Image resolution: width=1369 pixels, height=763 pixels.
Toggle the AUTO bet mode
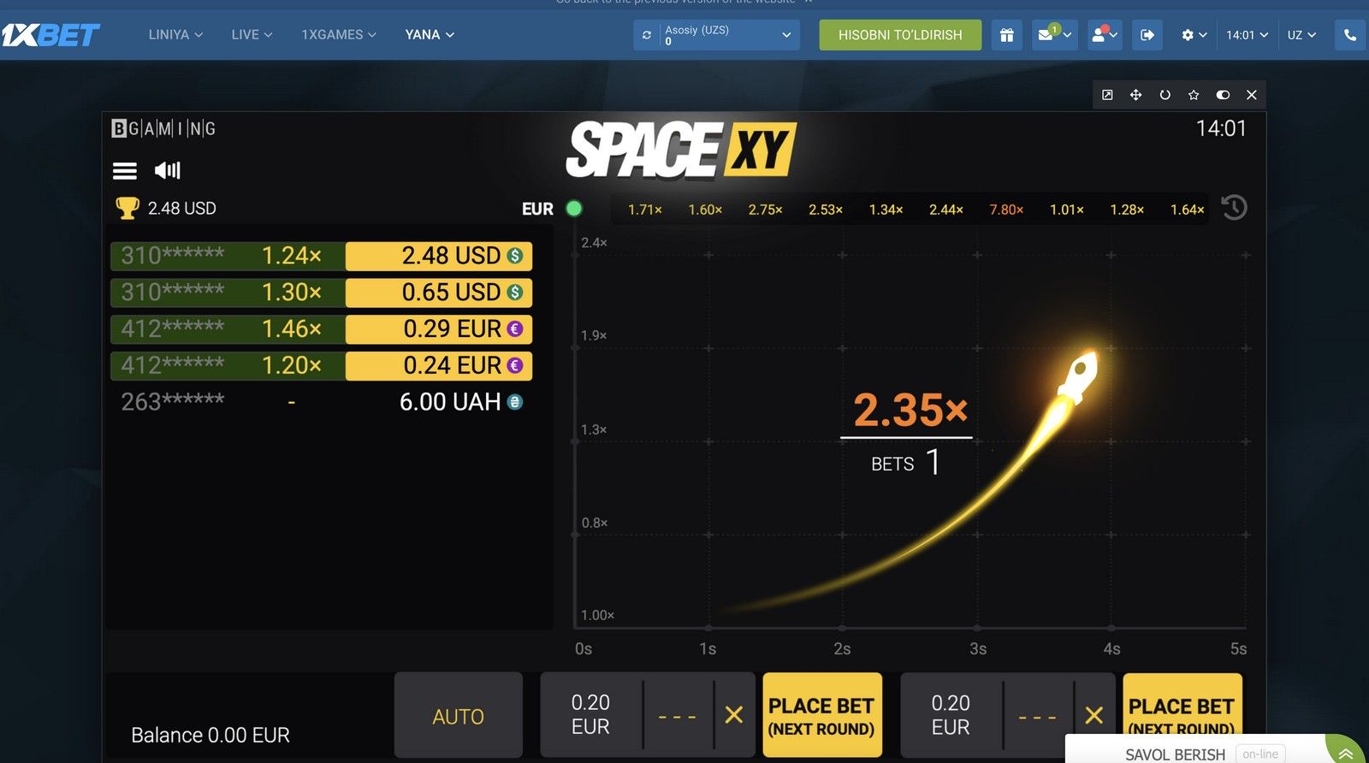tap(458, 716)
